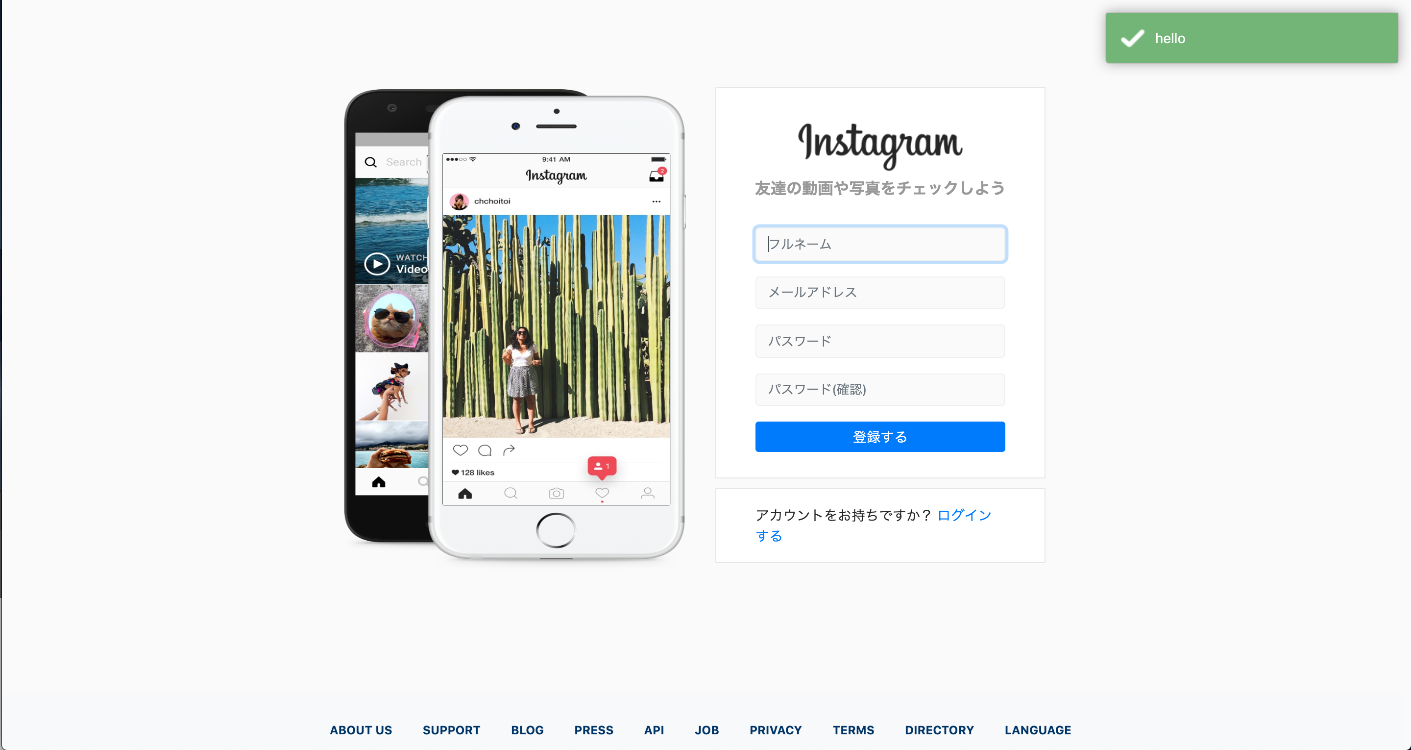Click the search icon on phone screen
The height and width of the screenshot is (750, 1411).
[370, 163]
